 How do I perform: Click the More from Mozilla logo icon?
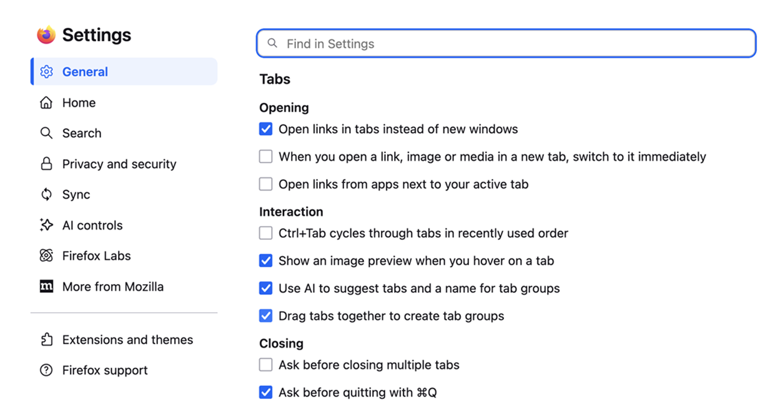pos(46,287)
